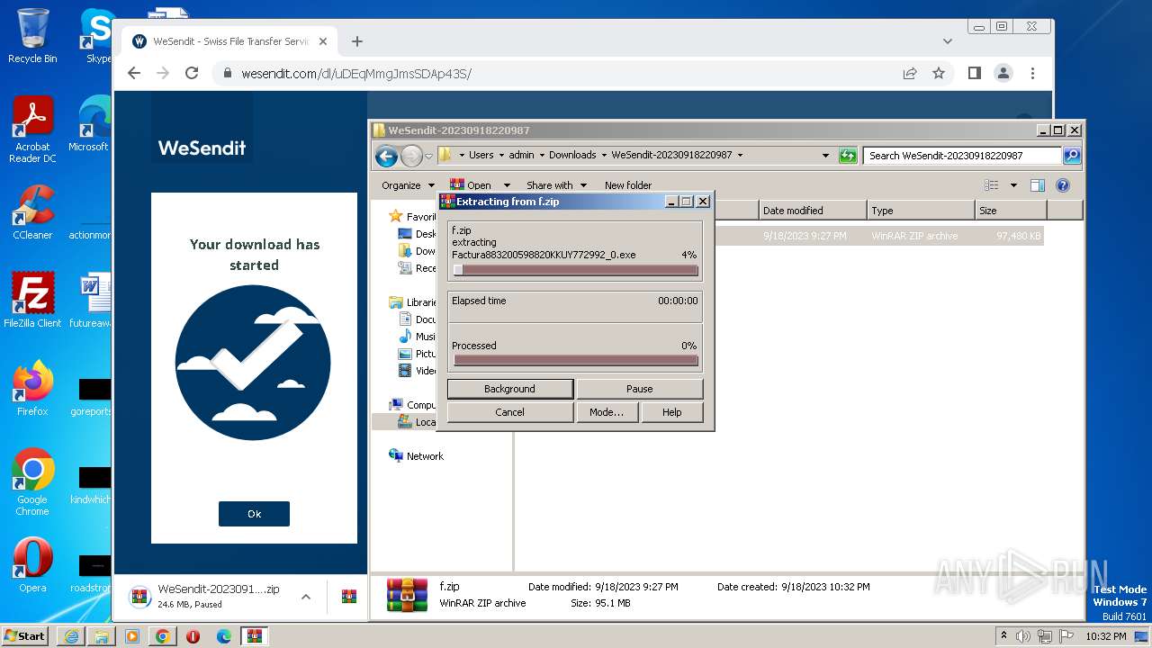Cancel the f.zip extraction
Viewport: 1152px width, 648px height.
[510, 412]
